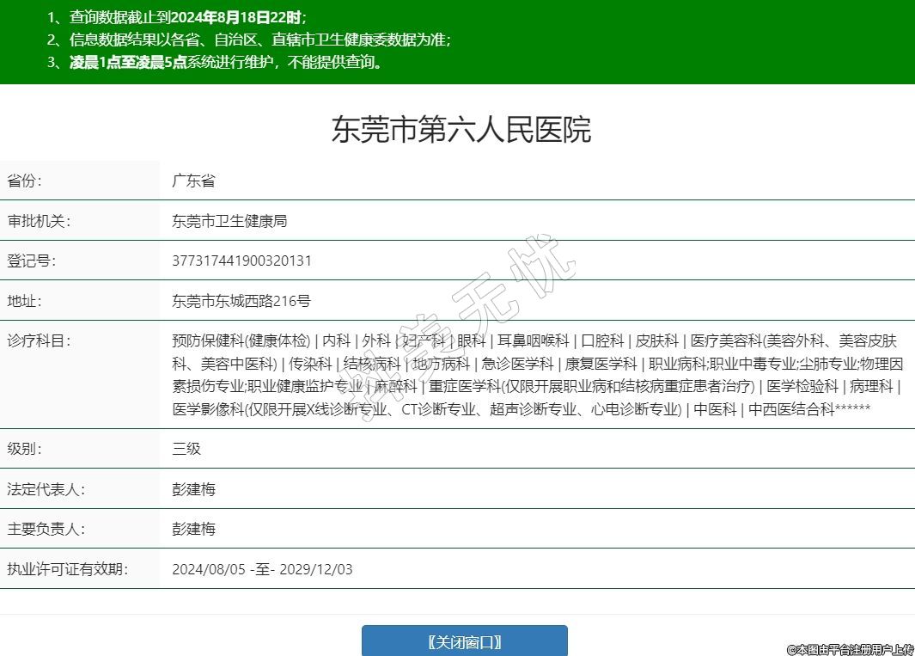The height and width of the screenshot is (656, 915).
Task: Select the 广东省 province value
Action: point(193,181)
